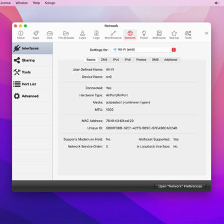This screenshot has width=224, height=224.
Task: Select Tools in the sidebar
Action: point(32,72)
